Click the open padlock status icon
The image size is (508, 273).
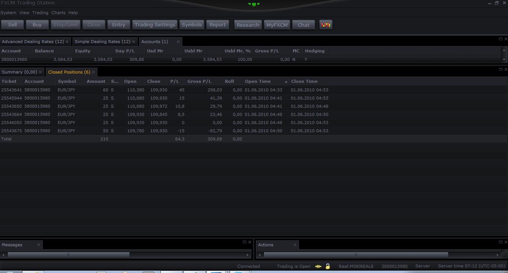(x=328, y=266)
